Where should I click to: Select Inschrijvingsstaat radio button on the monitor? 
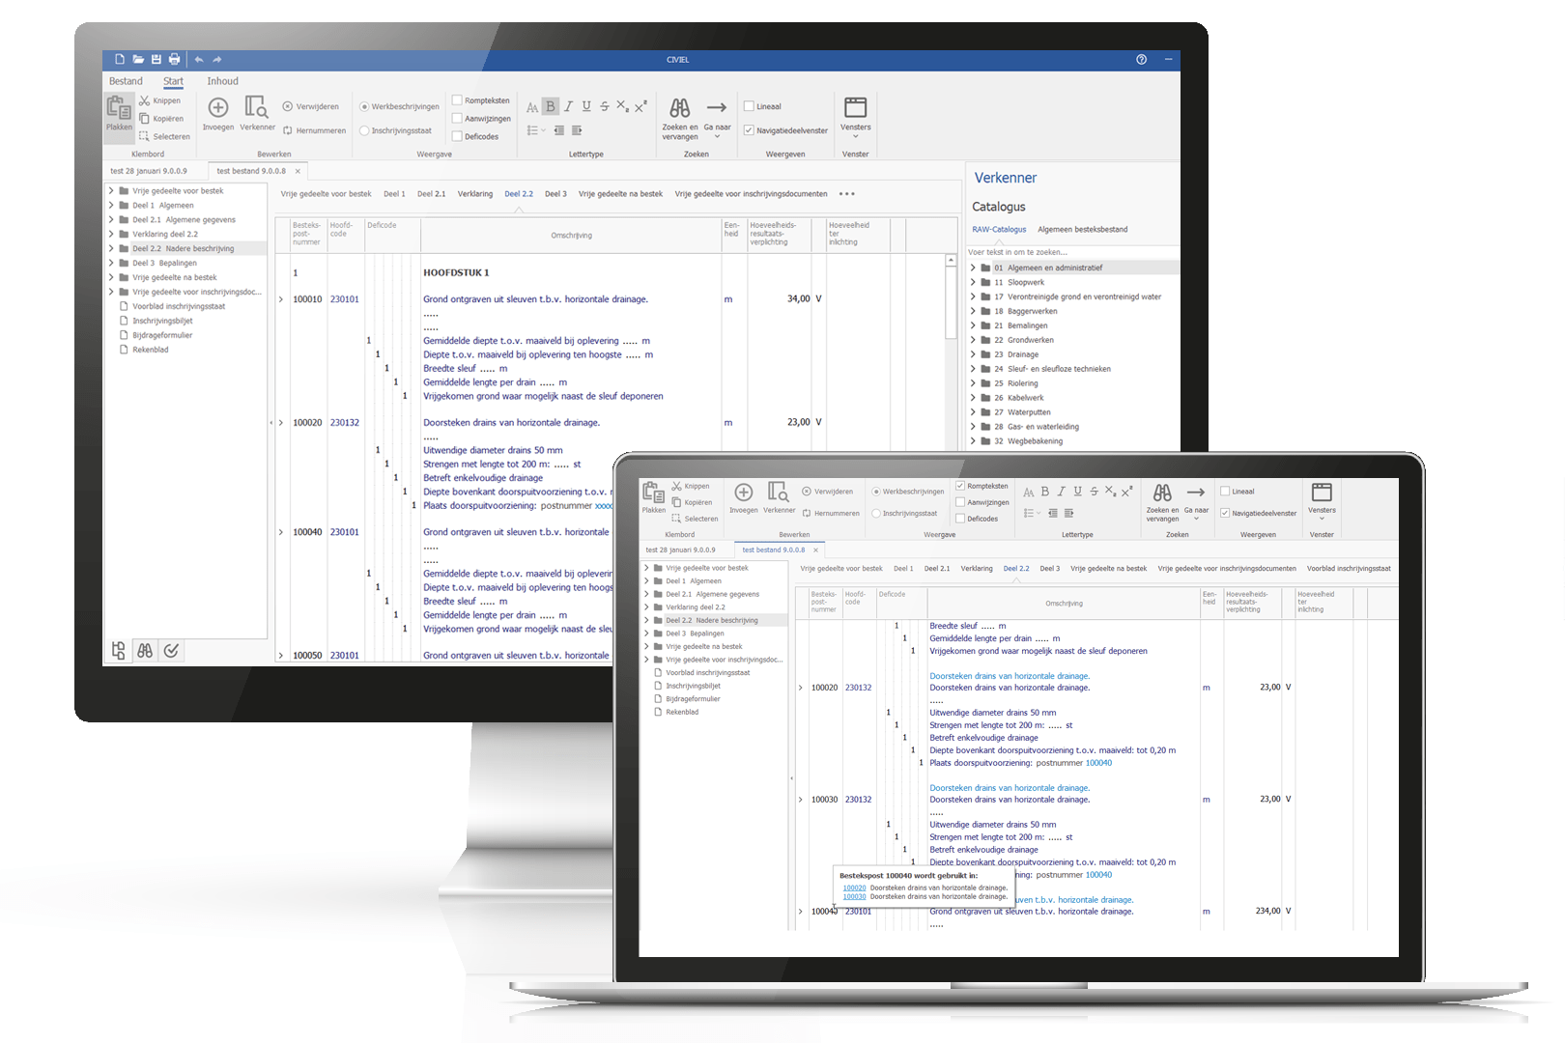(x=364, y=130)
